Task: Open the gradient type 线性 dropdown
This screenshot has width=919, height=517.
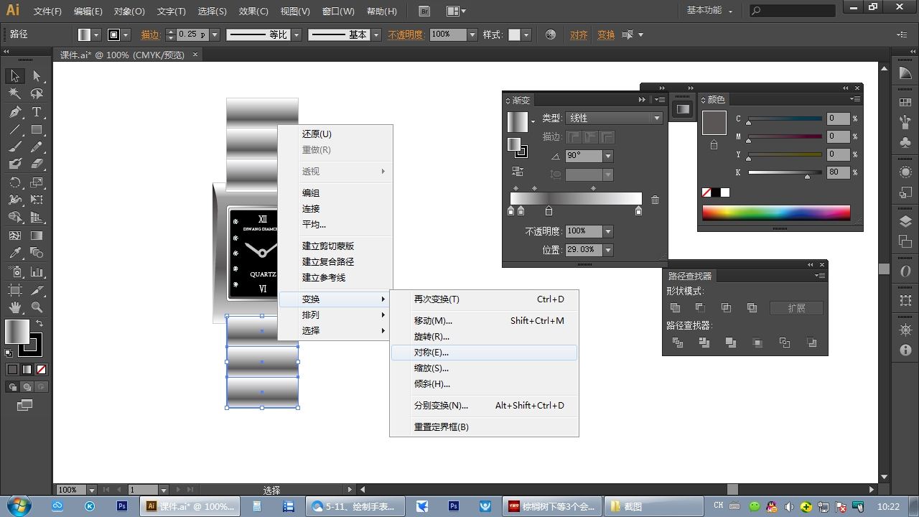Action: [656, 118]
